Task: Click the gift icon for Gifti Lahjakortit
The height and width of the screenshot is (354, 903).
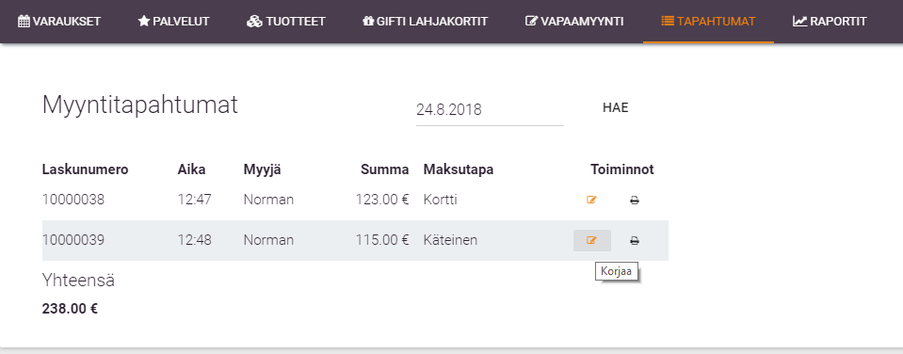Action: (368, 22)
